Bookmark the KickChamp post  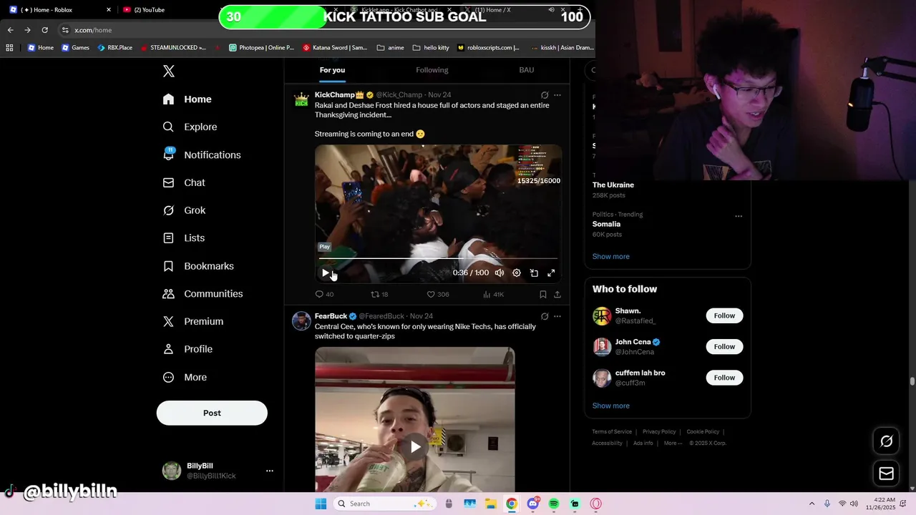click(x=543, y=294)
